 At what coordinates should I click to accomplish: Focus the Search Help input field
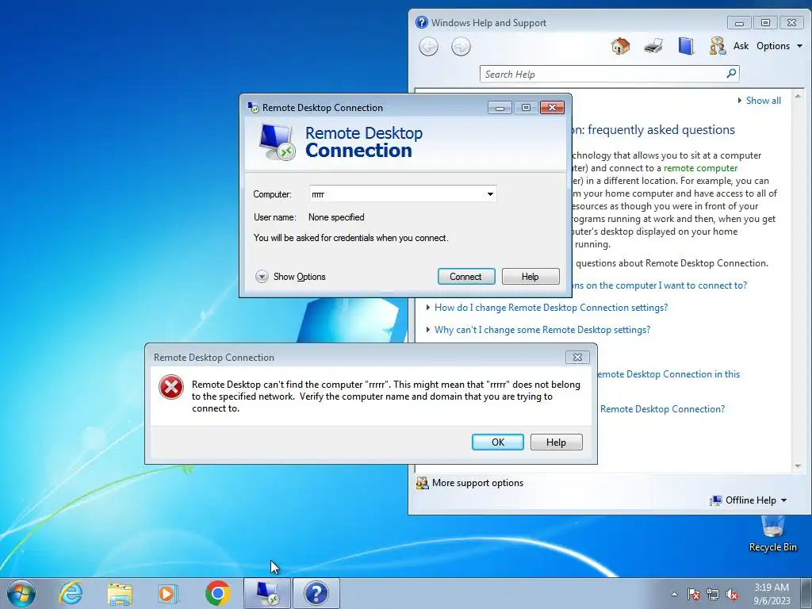pos(603,74)
